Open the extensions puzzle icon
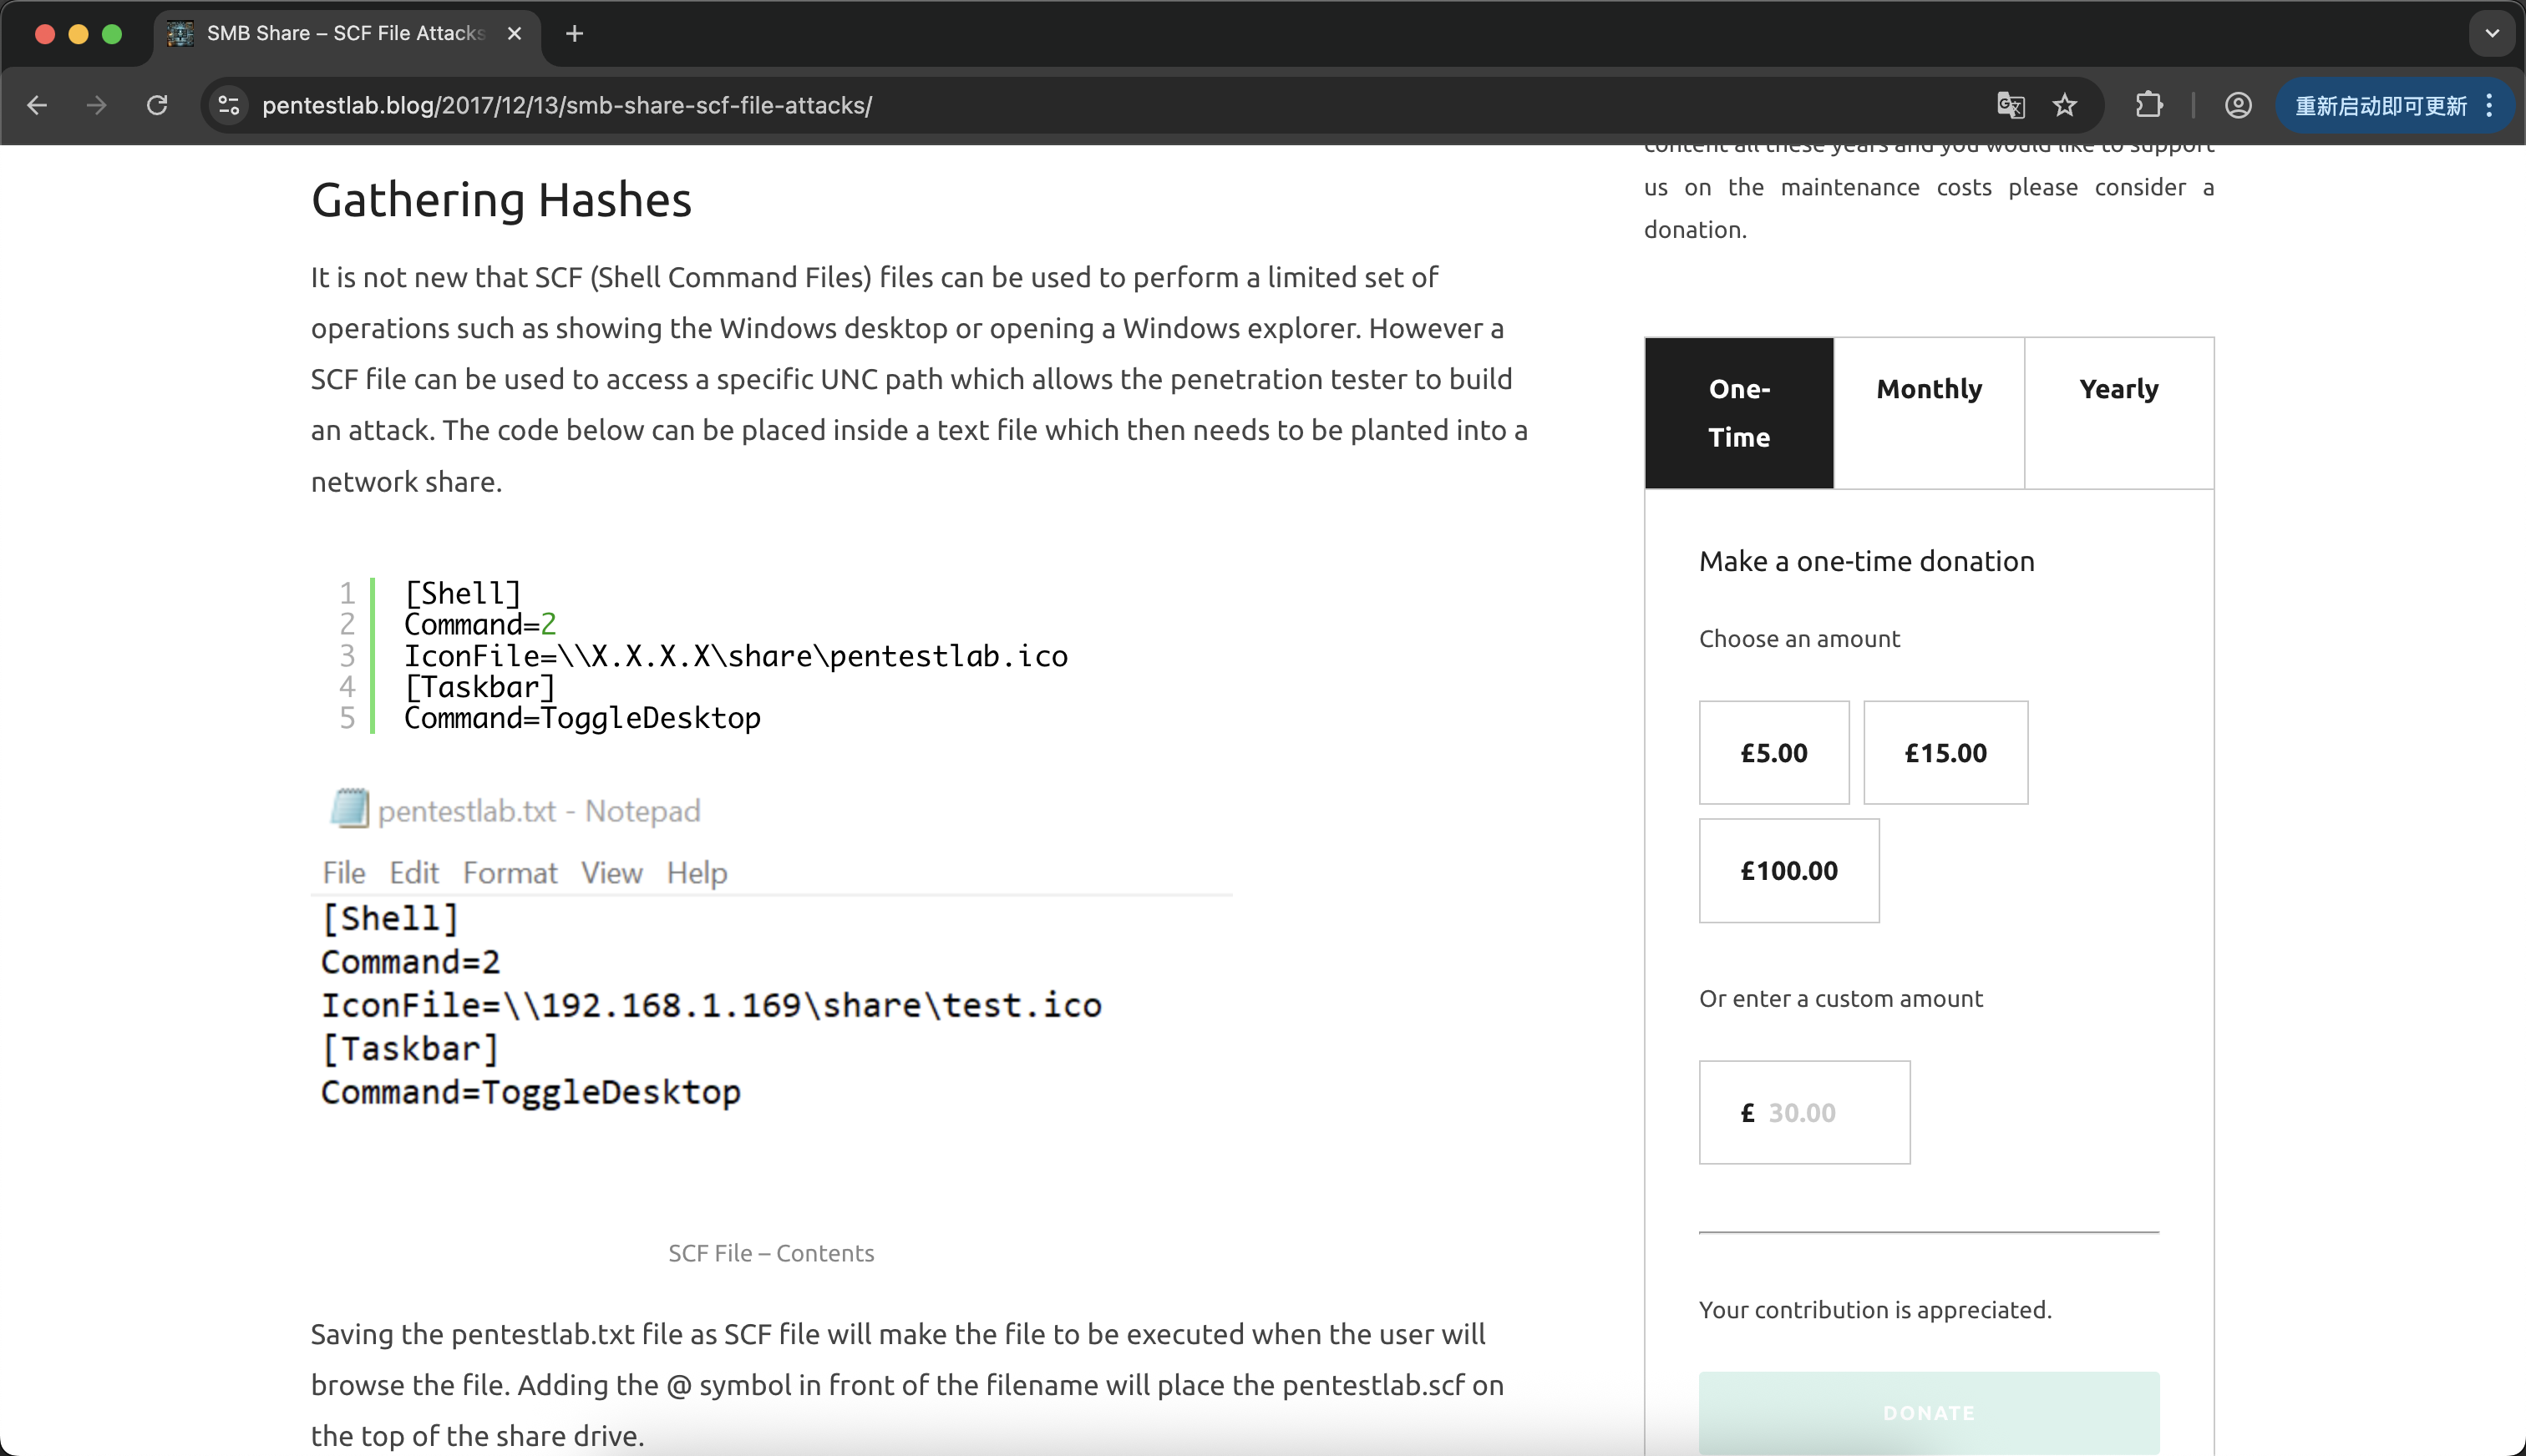 point(2148,105)
